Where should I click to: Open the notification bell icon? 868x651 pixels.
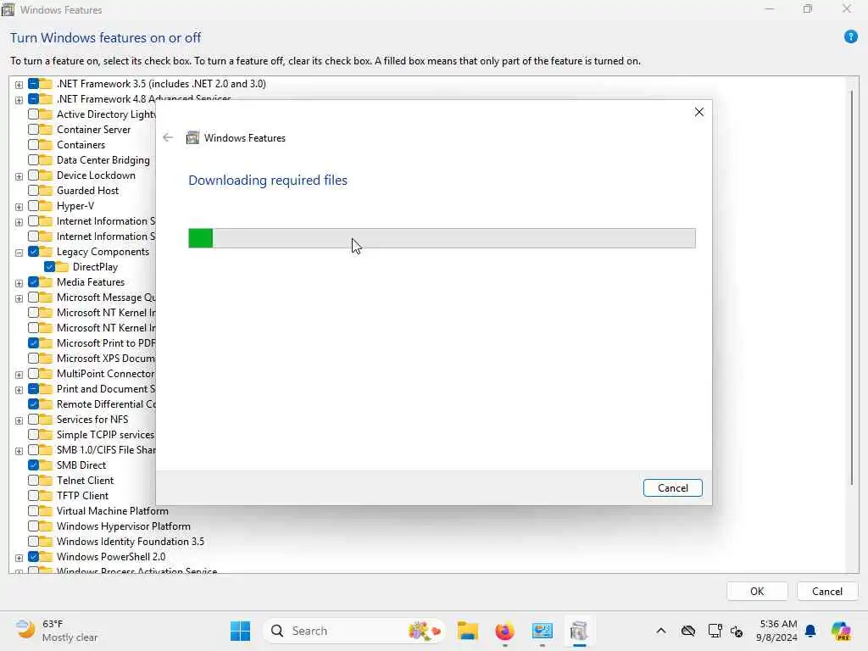pos(810,631)
